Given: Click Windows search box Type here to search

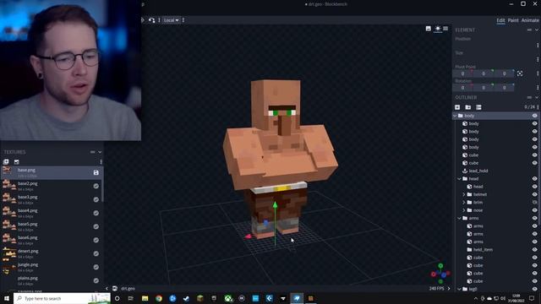Looking at the screenshot, I should [x=62, y=298].
